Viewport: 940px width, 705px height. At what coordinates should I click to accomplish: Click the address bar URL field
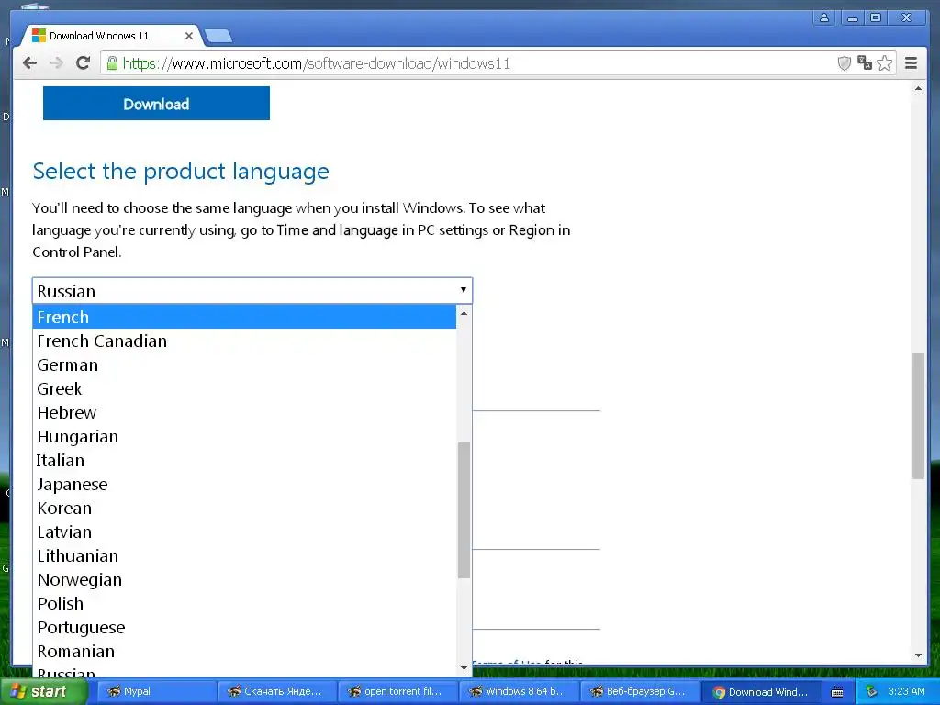[467, 63]
